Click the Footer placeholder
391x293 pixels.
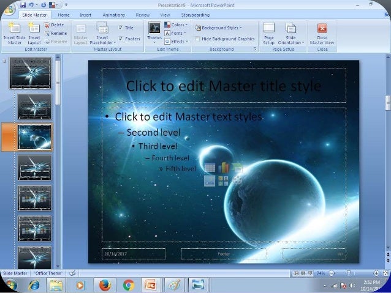click(224, 254)
